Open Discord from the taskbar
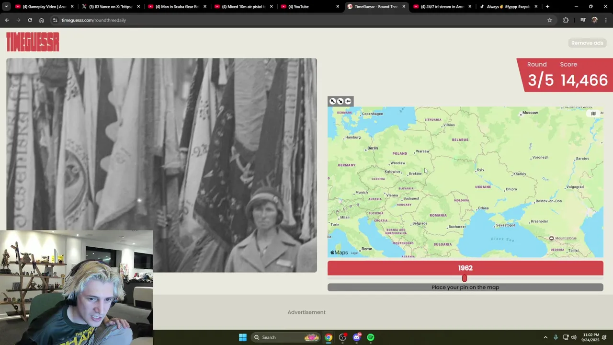Image resolution: width=613 pixels, height=345 pixels. click(357, 337)
